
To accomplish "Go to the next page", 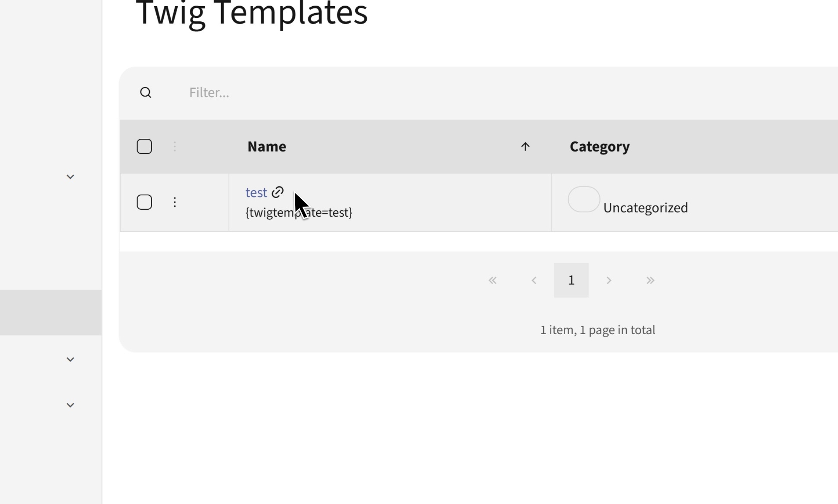I will [609, 280].
